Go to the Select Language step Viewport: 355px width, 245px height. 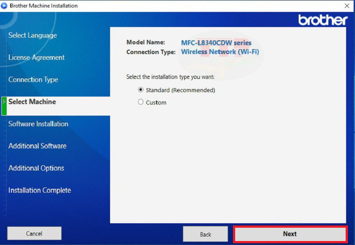click(x=32, y=35)
